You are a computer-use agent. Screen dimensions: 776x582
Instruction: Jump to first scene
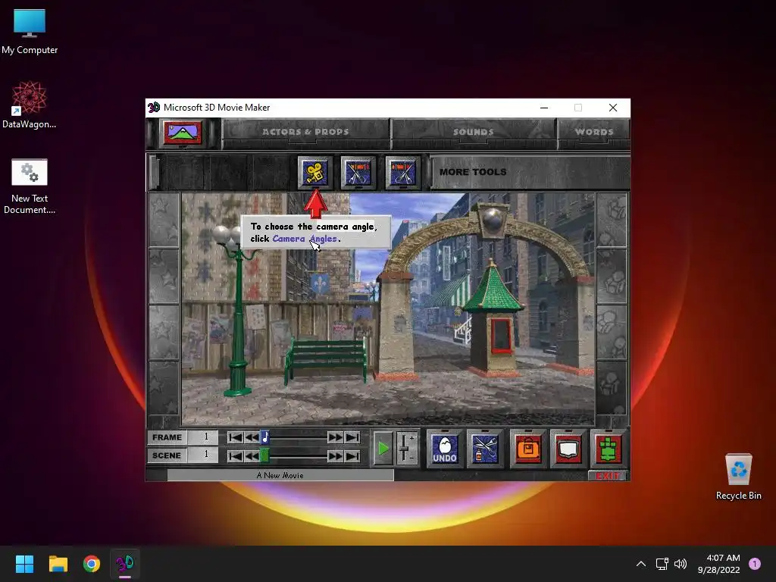coord(235,455)
